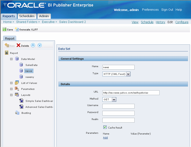Click the List of Values icon
The height and width of the screenshot is (147, 191).
pyautogui.click(x=17, y=83)
